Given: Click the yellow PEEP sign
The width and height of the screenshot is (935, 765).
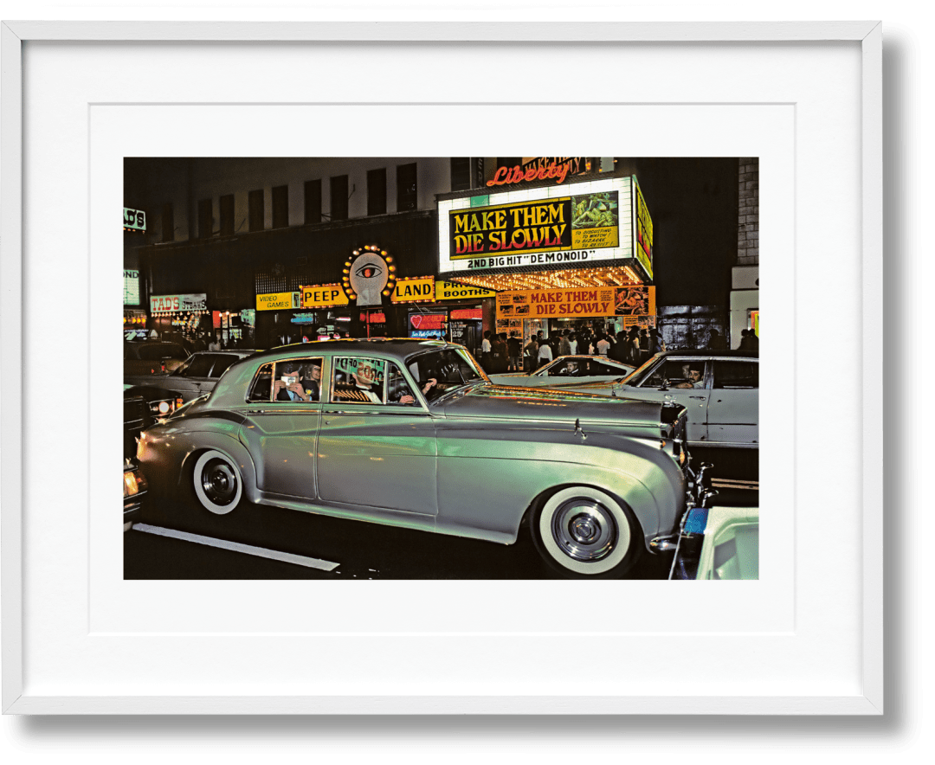Looking at the screenshot, I should pos(324,296).
